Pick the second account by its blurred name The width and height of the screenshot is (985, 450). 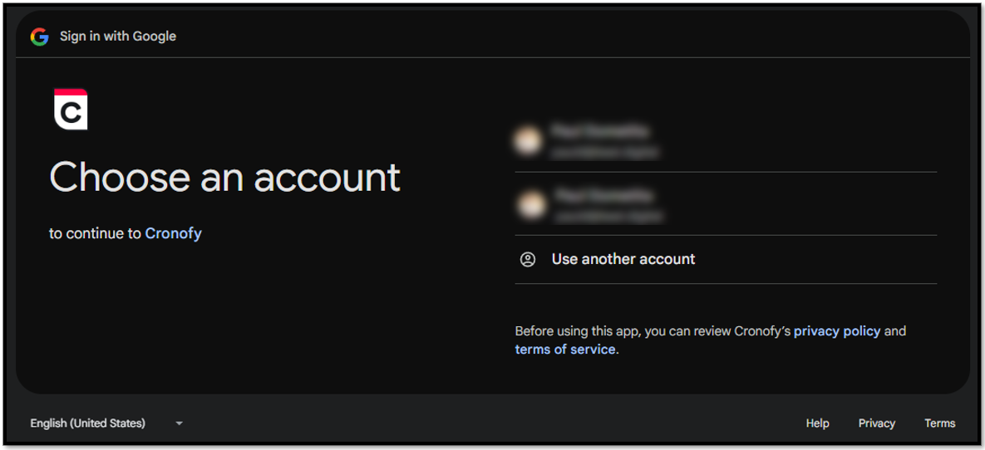[603, 196]
